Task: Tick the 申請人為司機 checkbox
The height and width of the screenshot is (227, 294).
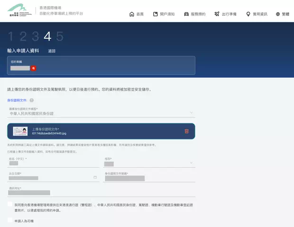Action: tap(10, 220)
